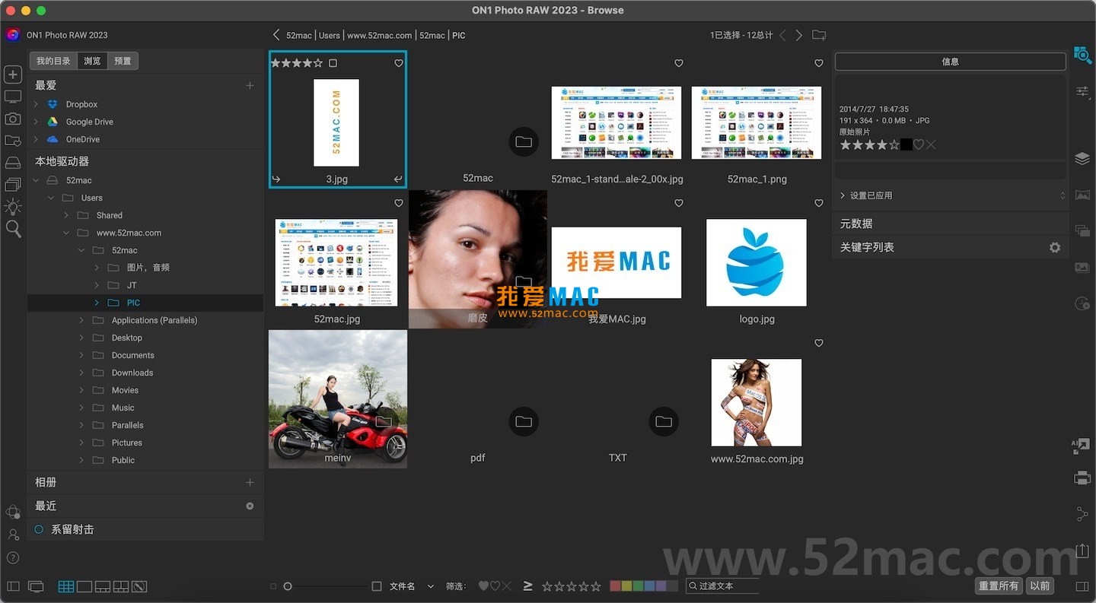Toggle the left panel visibility
The width and height of the screenshot is (1096, 603).
tap(13, 586)
